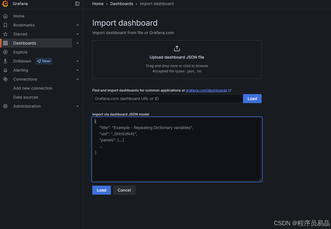Click 'Accepted file types: .json, .txt' text
The width and height of the screenshot is (331, 229).
177,71
